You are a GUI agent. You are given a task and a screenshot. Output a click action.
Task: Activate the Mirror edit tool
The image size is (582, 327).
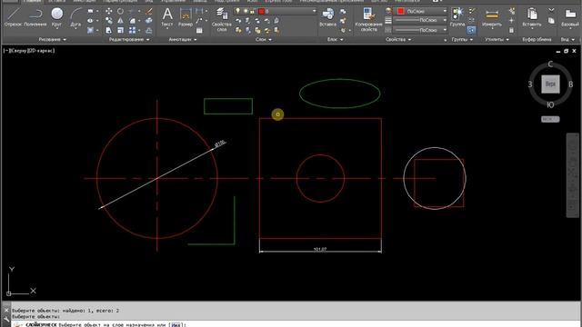(x=120, y=21)
